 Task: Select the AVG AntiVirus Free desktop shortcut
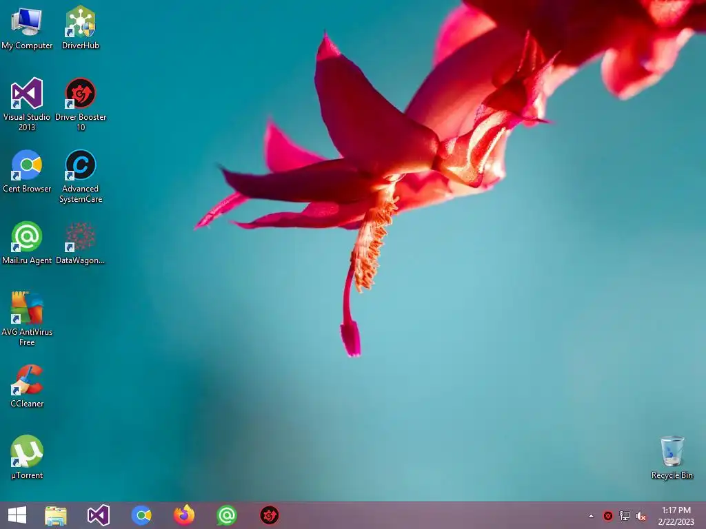(27, 320)
